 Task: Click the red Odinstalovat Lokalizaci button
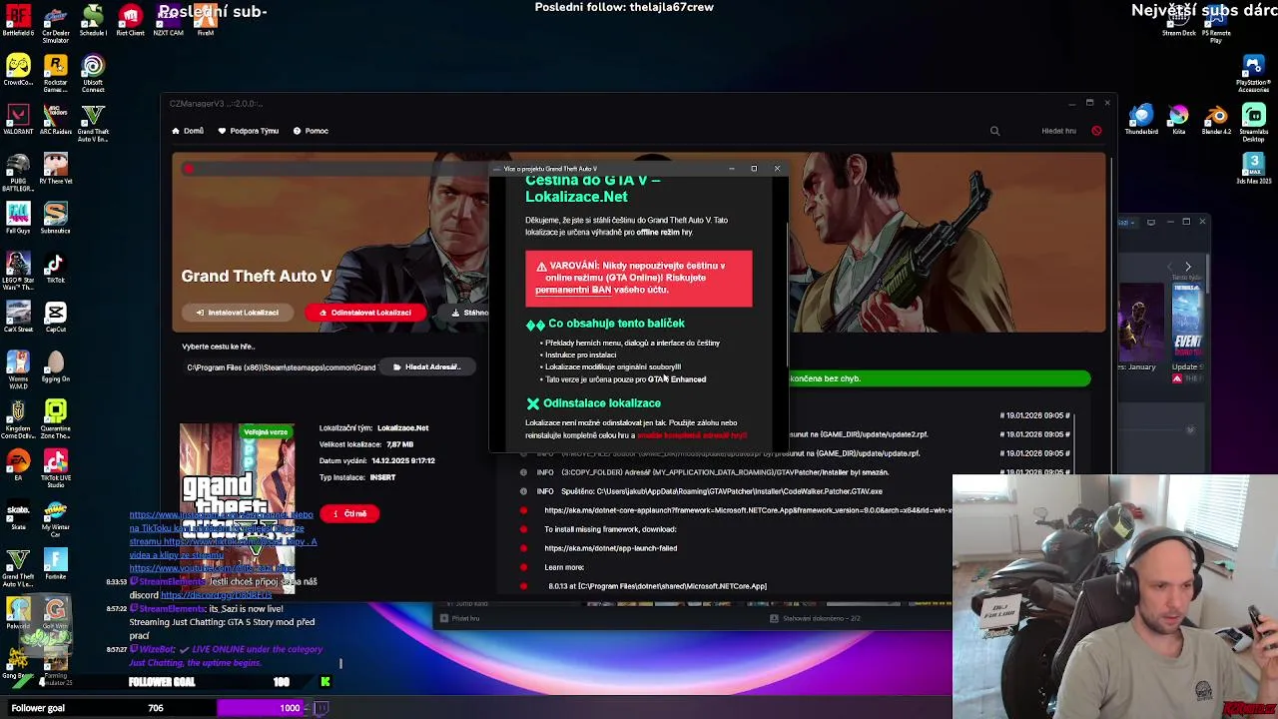pyautogui.click(x=365, y=313)
